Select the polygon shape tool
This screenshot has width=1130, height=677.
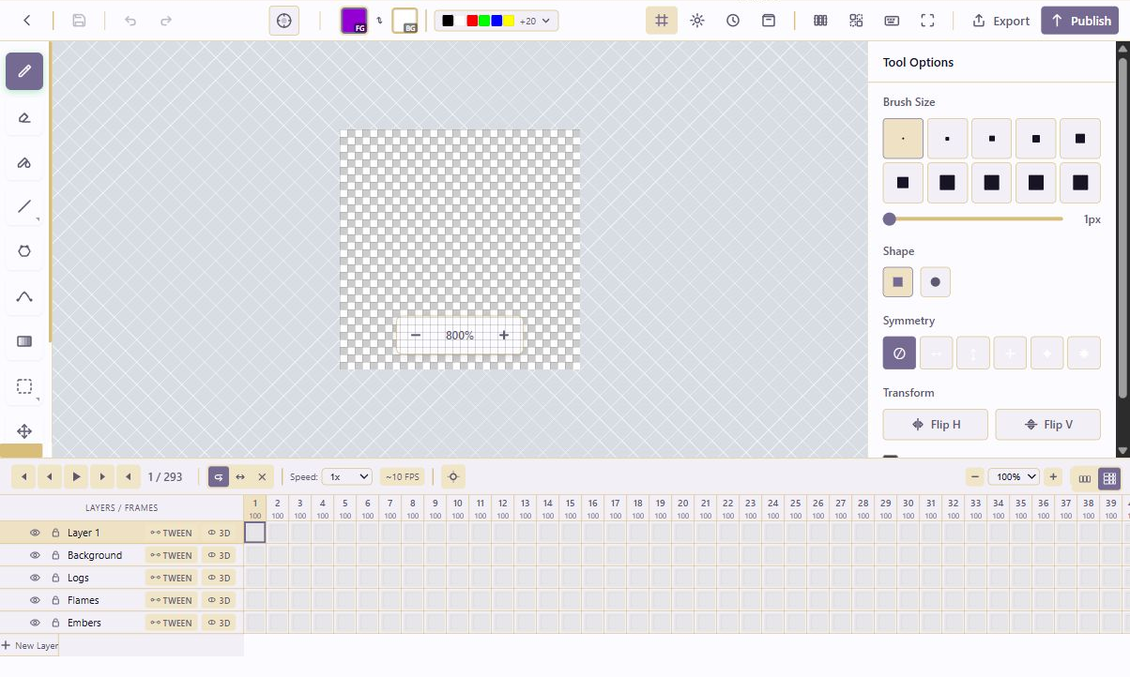pos(24,251)
